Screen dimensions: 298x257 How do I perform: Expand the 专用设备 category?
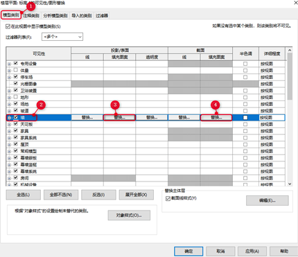[9, 64]
